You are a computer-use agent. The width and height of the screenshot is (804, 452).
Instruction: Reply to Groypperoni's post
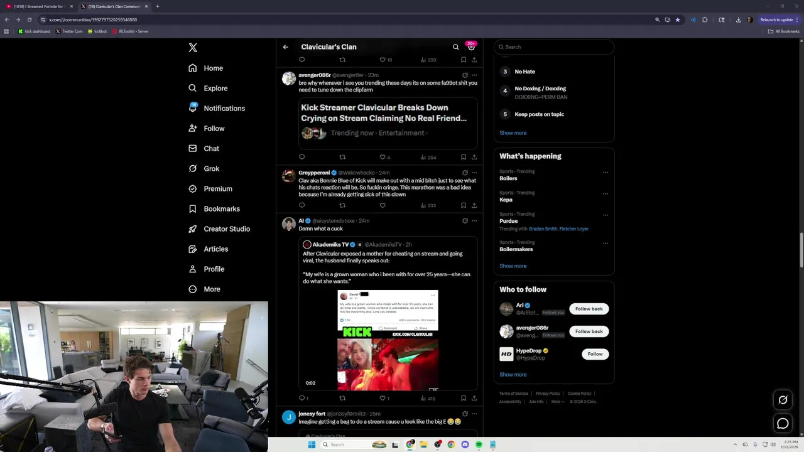pyautogui.click(x=301, y=205)
